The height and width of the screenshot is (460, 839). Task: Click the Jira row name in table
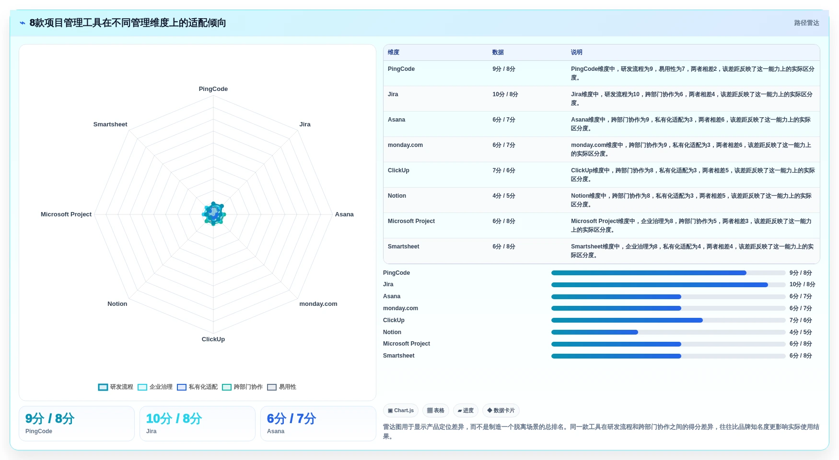click(x=393, y=94)
